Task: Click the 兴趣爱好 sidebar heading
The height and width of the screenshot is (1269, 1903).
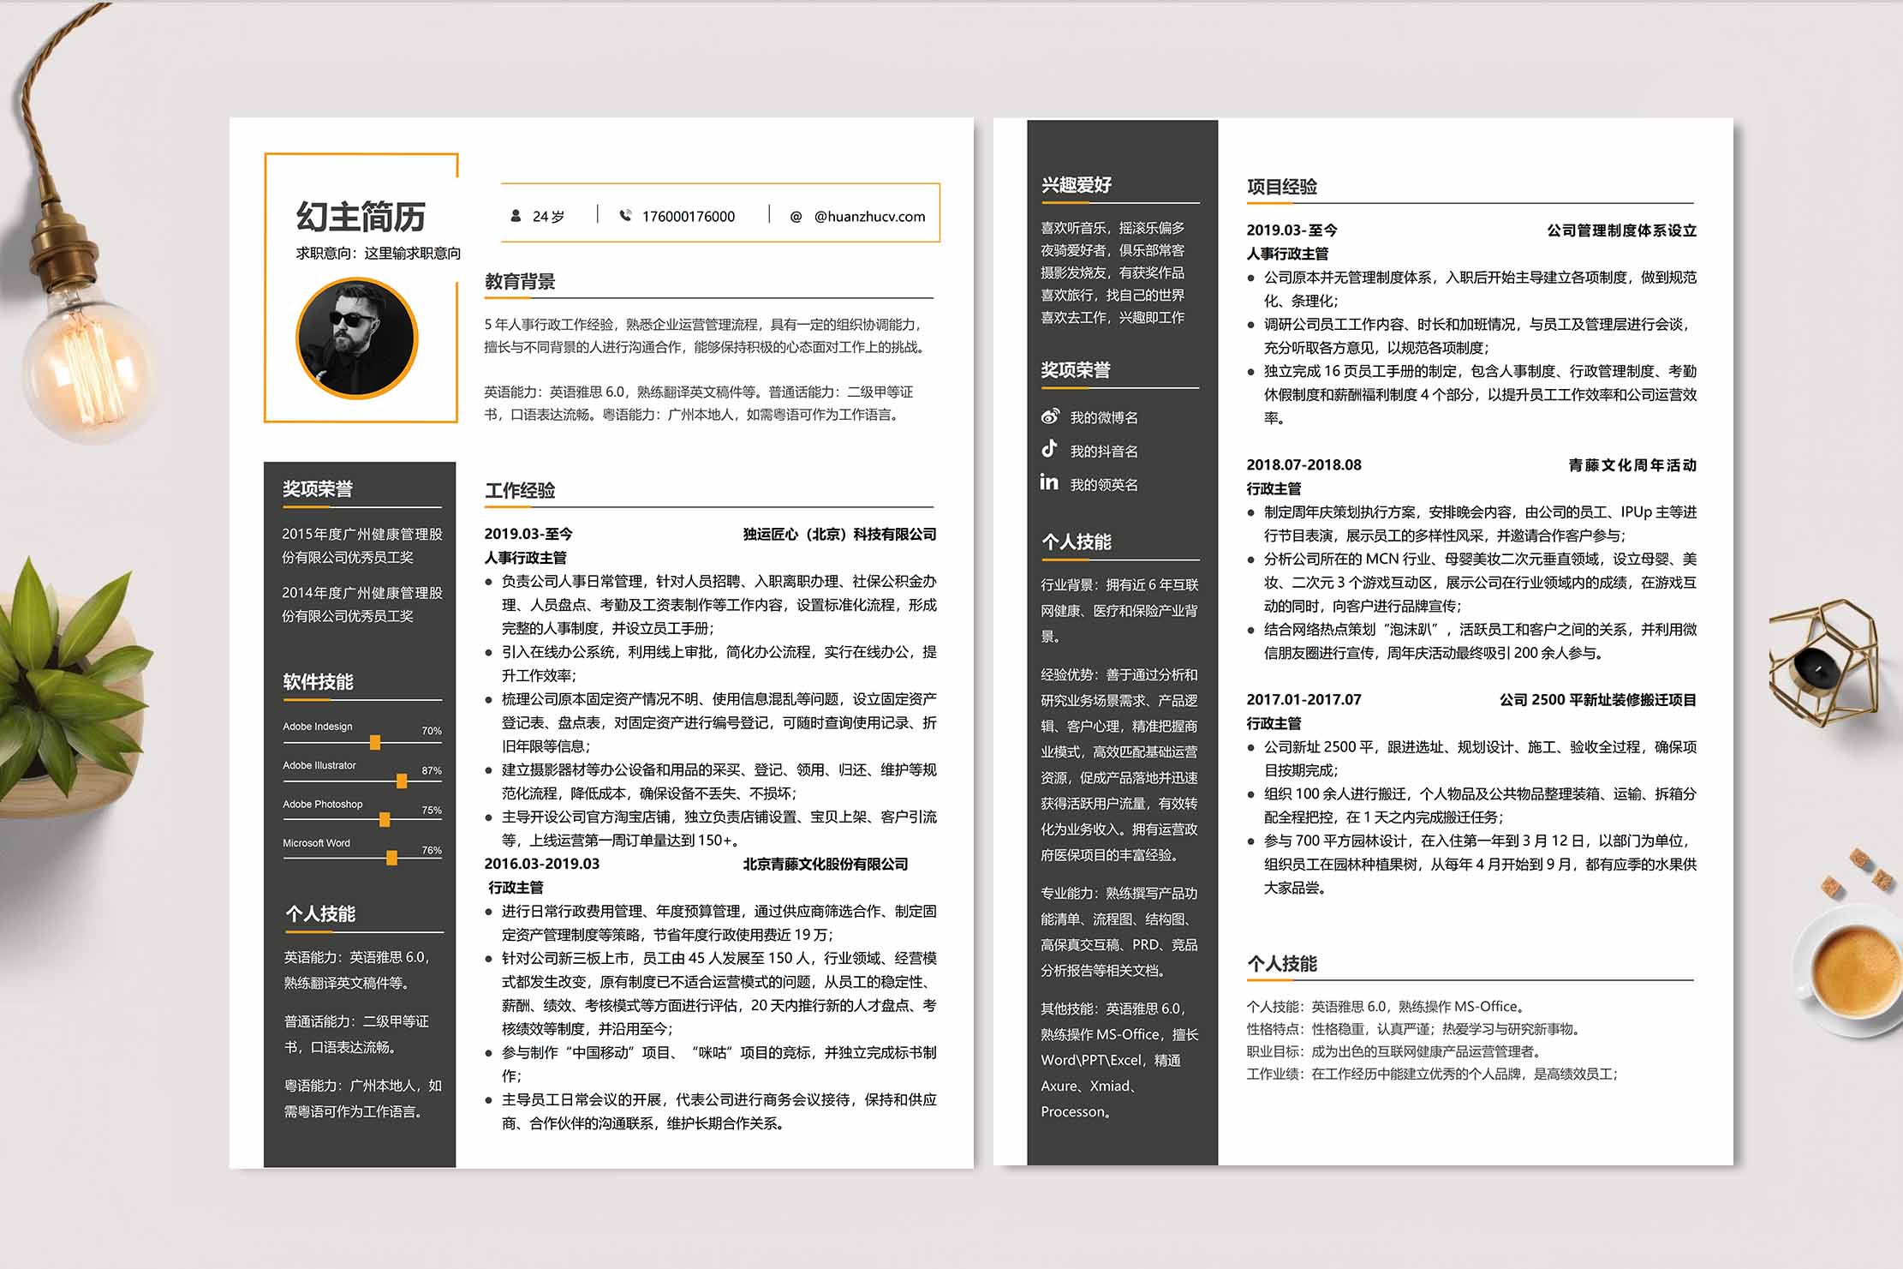Action: [x=1077, y=184]
